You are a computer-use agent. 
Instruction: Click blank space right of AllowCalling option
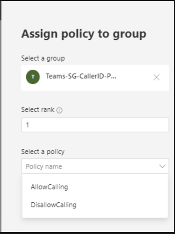119,187
